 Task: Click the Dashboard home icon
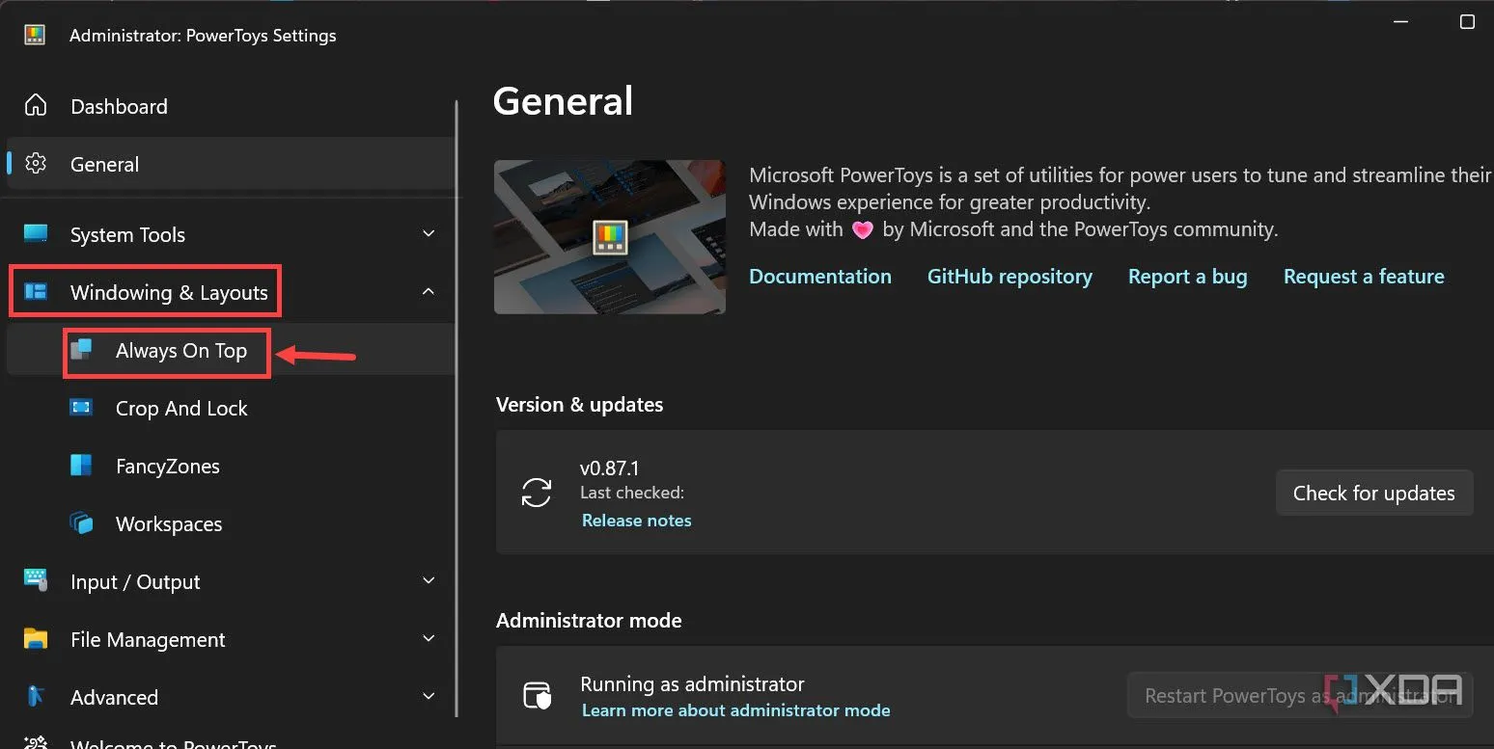tap(36, 105)
